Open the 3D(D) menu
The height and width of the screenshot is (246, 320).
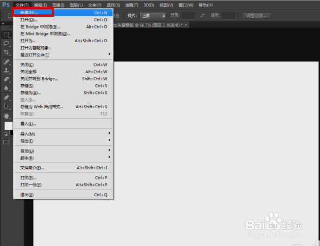pos(149,5)
